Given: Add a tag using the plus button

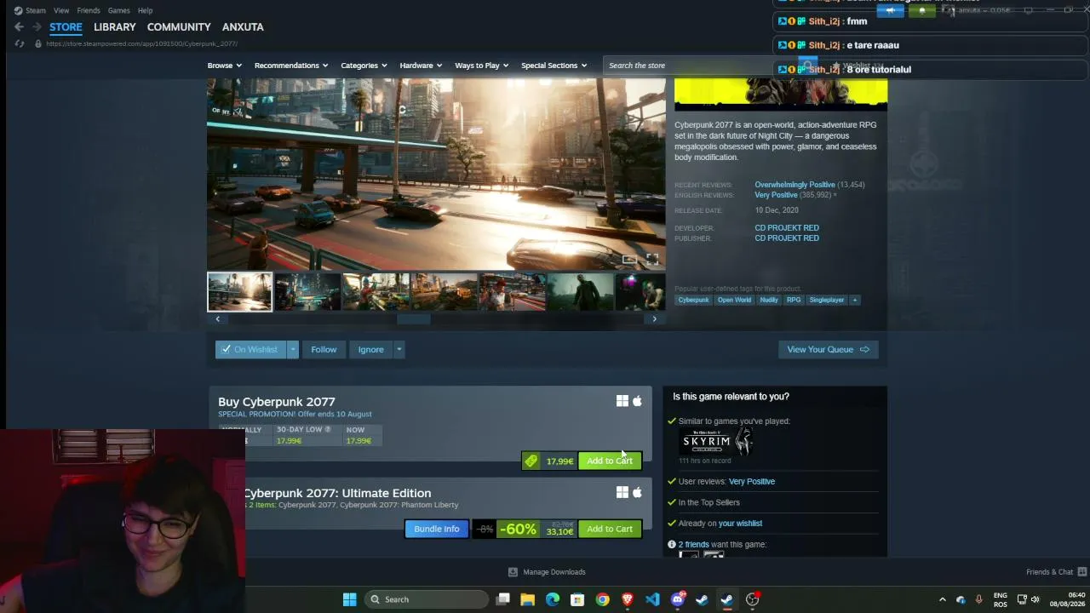Looking at the screenshot, I should (x=855, y=300).
